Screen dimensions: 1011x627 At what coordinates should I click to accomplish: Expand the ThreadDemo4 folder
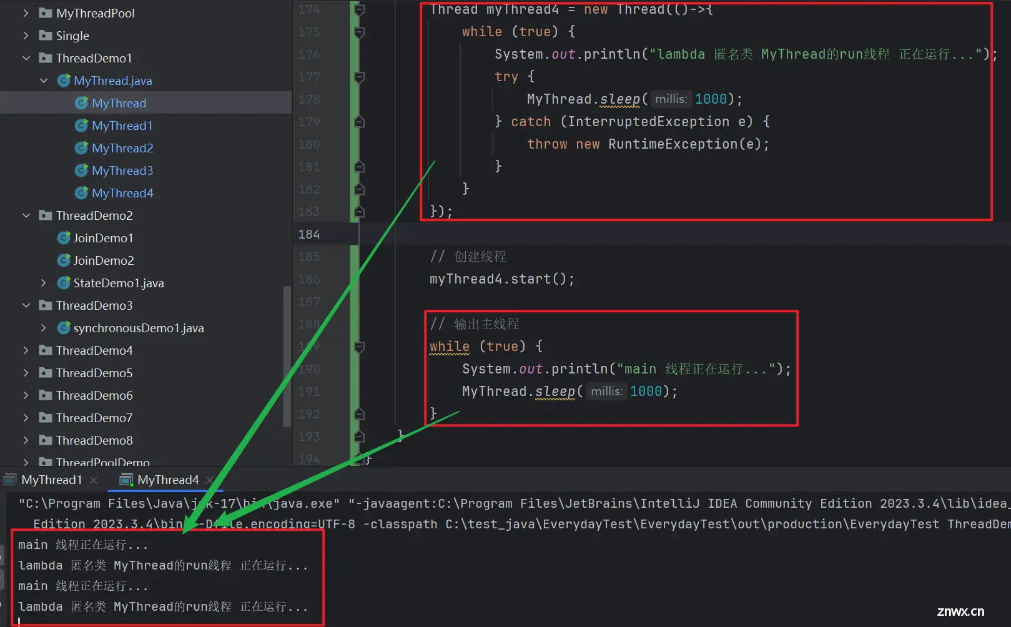coord(26,350)
